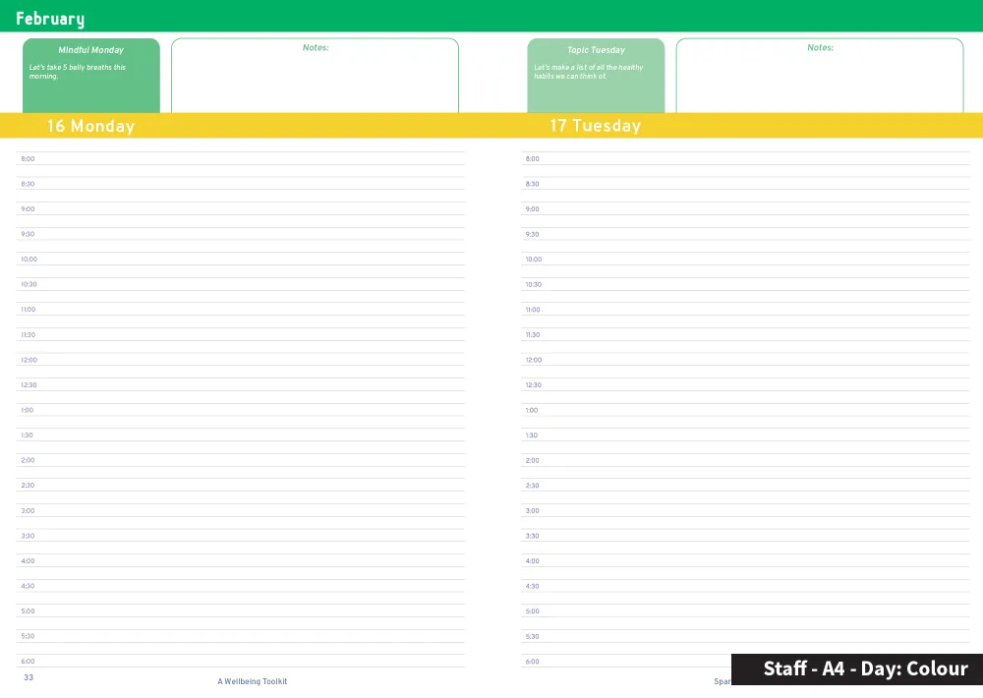The height and width of the screenshot is (698, 983).
Task: Click Tuesday's 2:30 time slot line
Action: (x=745, y=486)
